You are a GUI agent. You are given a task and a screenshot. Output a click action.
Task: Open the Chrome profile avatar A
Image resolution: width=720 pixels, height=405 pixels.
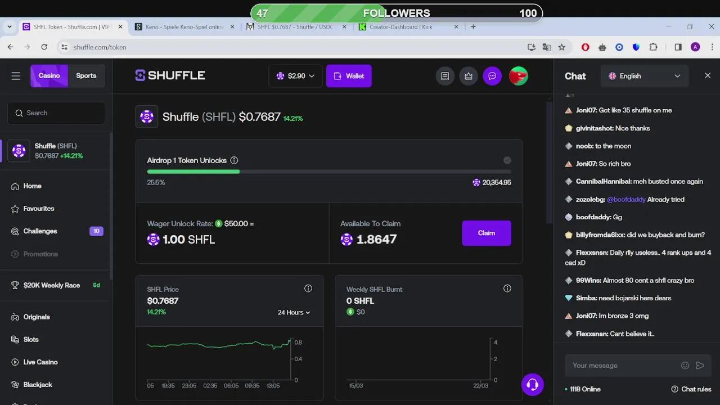point(695,47)
